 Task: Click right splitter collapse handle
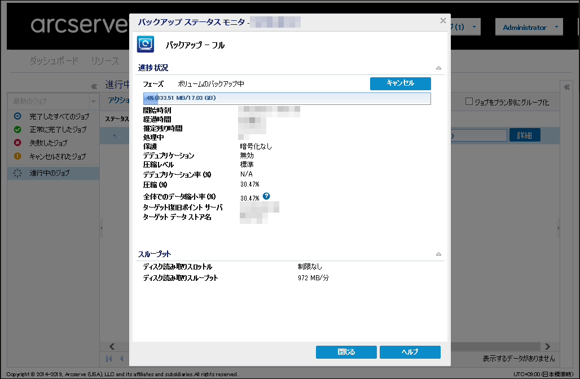pos(558,228)
